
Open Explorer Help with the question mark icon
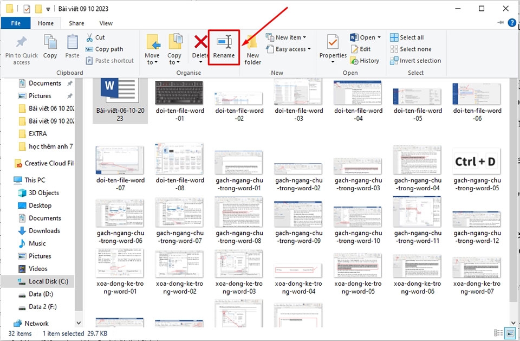point(512,23)
